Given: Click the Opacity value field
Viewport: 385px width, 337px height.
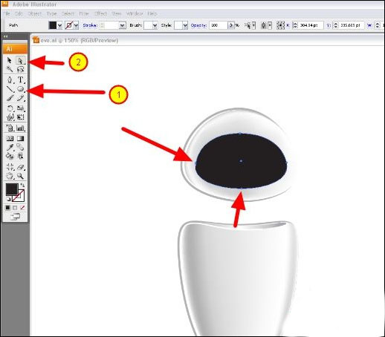Looking at the screenshot, I should (219, 25).
